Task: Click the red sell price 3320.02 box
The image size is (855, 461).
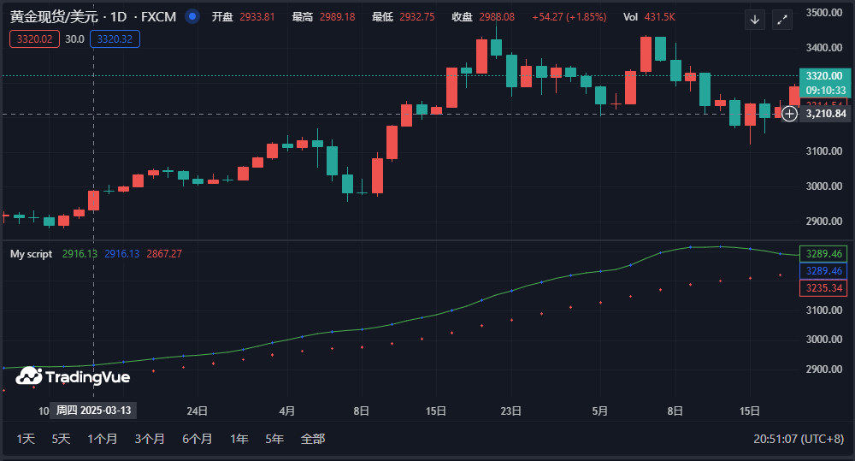Action: pyautogui.click(x=34, y=38)
